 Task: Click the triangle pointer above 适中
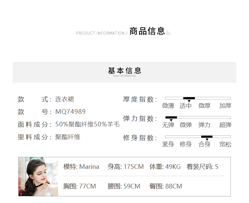tap(189, 101)
